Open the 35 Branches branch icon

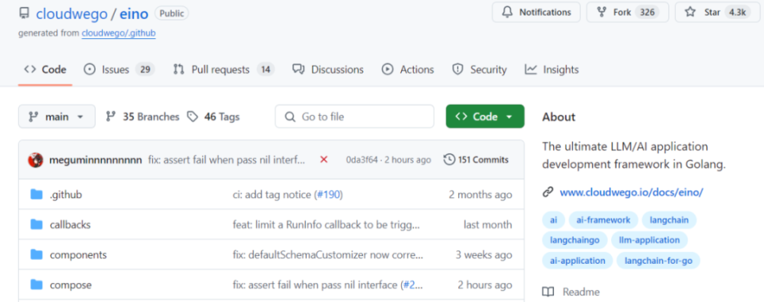[x=111, y=117]
